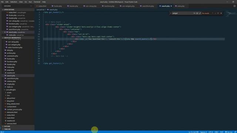The height and width of the screenshot is (133, 237).
Task: Toggle Find in Selection
Action: (x=218, y=13)
